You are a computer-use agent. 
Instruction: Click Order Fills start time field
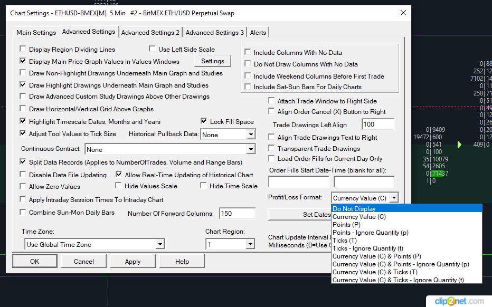tap(364, 181)
